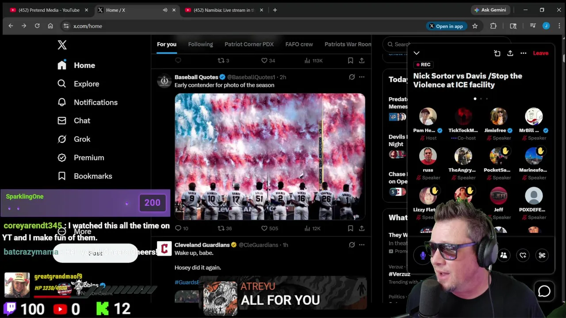Viewport: 566px width, 318px height.
Task: Reply to the Baseball Quotes post
Action: point(178,228)
